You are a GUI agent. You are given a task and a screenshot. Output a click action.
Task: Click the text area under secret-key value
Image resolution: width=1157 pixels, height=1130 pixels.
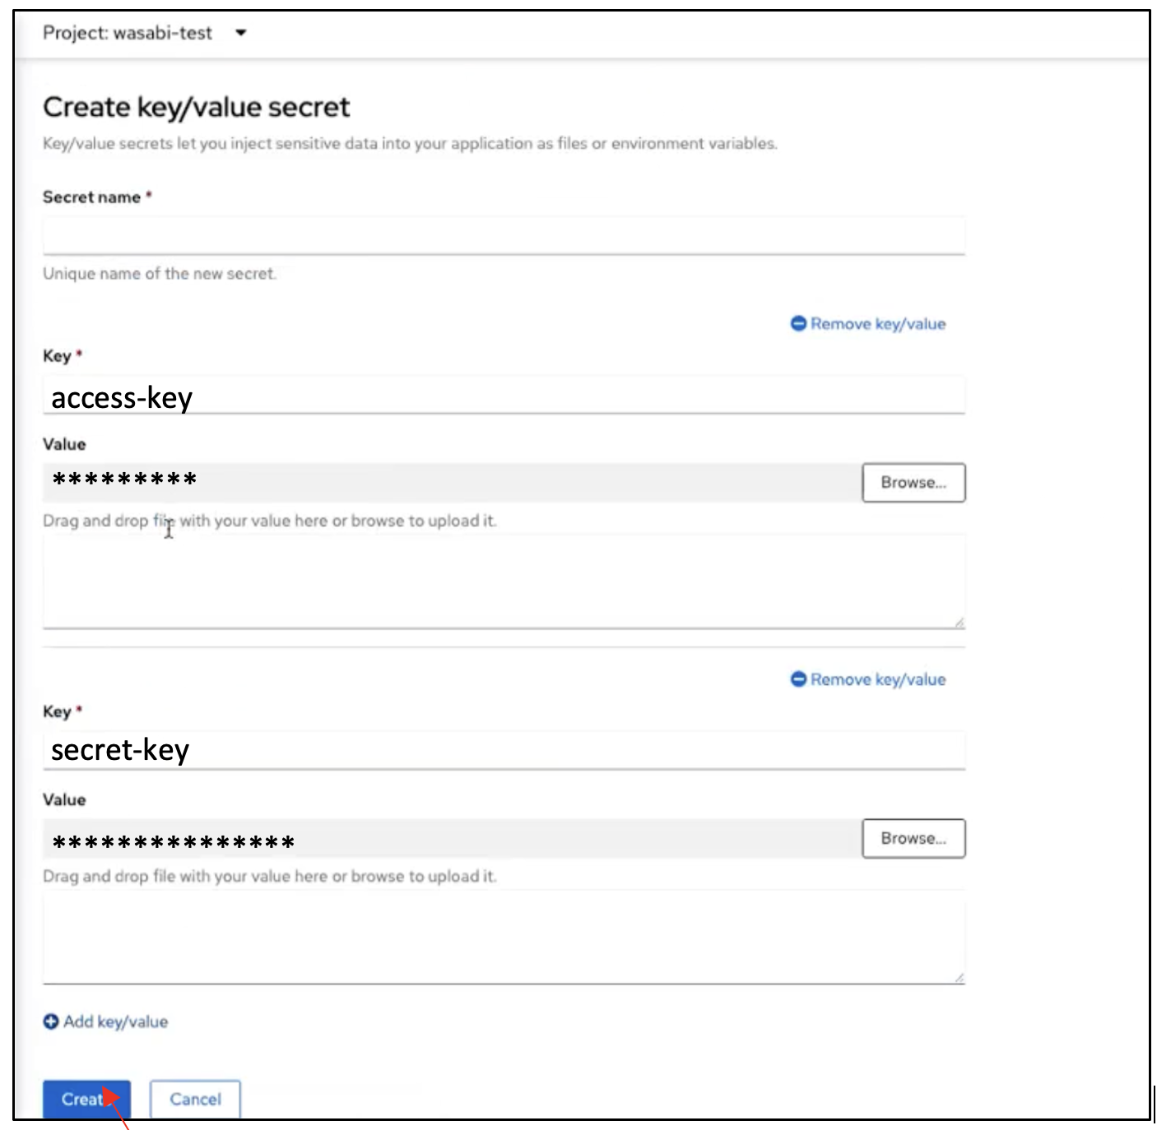click(x=504, y=938)
